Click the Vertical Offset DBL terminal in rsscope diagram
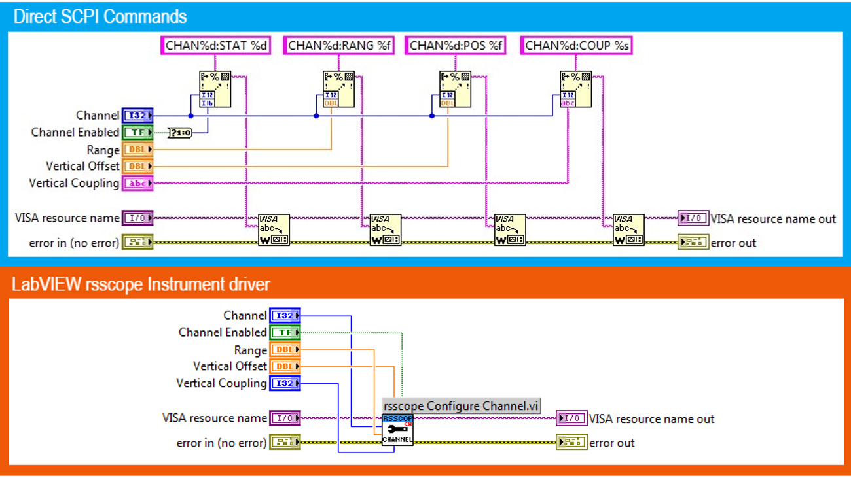This screenshot has width=851, height=478. pyautogui.click(x=285, y=367)
